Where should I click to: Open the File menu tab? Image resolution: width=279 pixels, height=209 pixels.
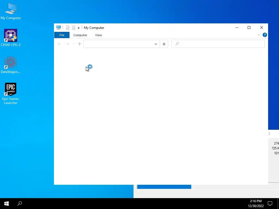point(62,35)
